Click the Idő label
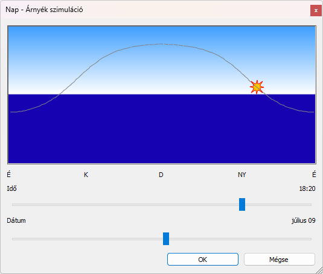323x274 pixels. [11, 188]
